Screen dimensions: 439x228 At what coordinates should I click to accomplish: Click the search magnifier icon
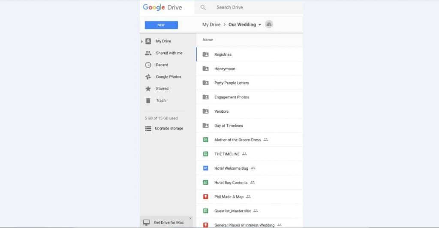click(x=203, y=7)
